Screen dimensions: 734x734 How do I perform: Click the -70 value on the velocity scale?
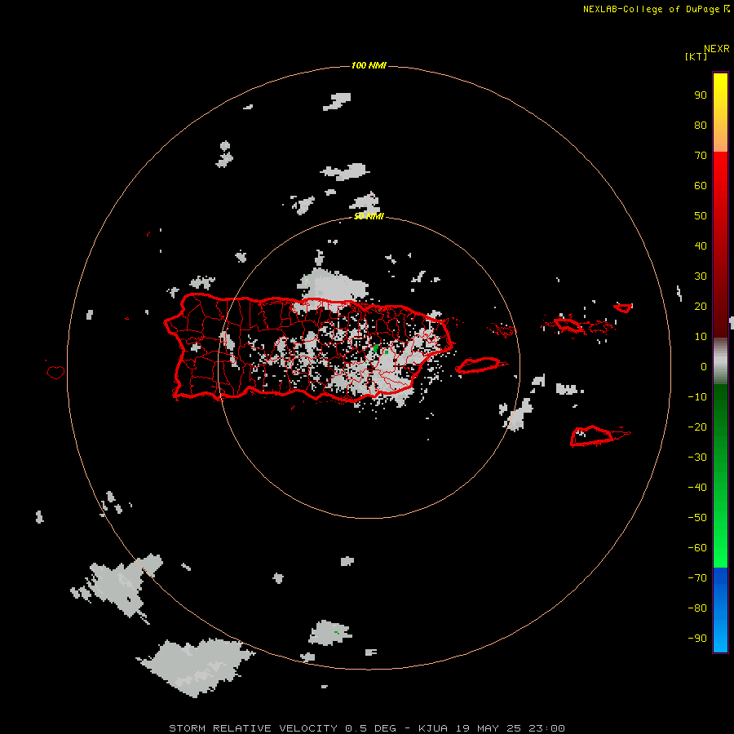click(x=697, y=578)
